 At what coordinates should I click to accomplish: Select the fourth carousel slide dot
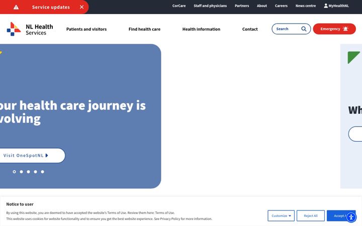pos(35,172)
